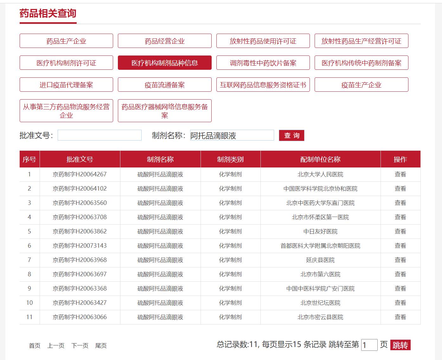Open the 药品生产企业 query category
This screenshot has width=442, height=360.
(66, 41)
